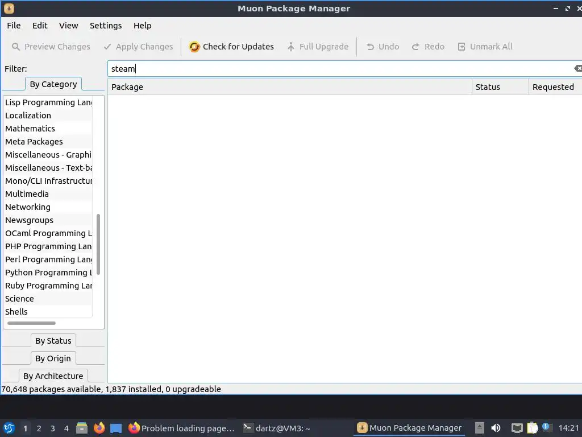Select the Python Programming category
This screenshot has width=582, height=437.
(x=48, y=273)
